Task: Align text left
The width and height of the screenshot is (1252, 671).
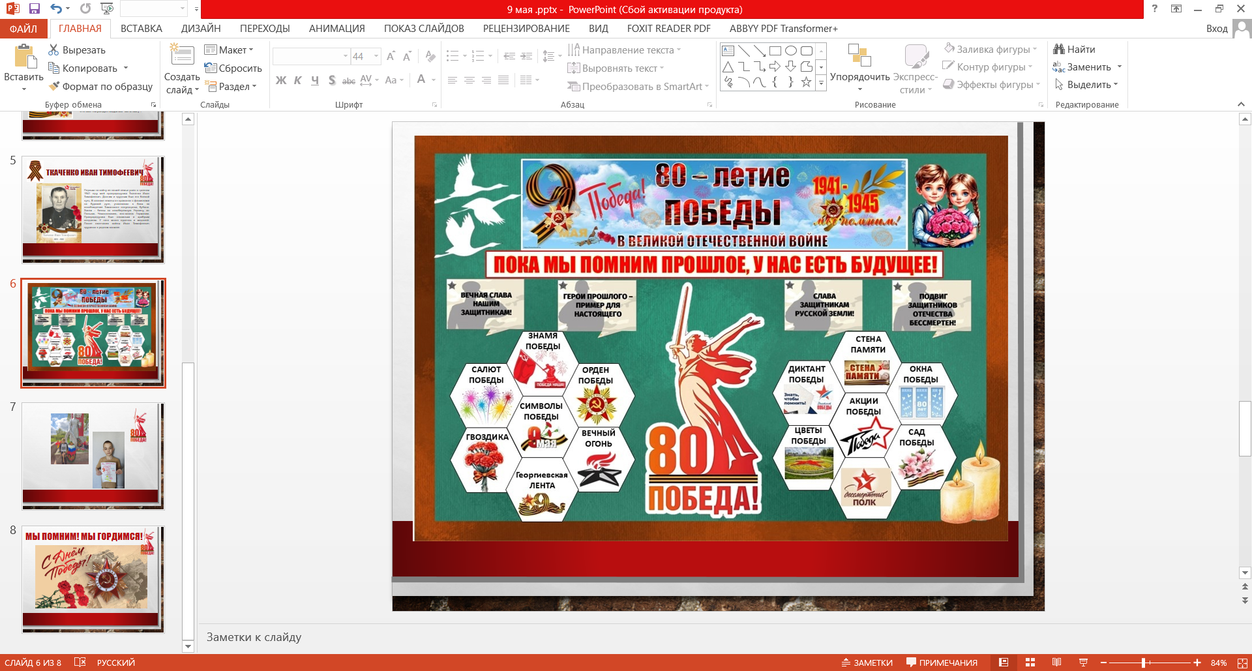Action: coord(453,80)
